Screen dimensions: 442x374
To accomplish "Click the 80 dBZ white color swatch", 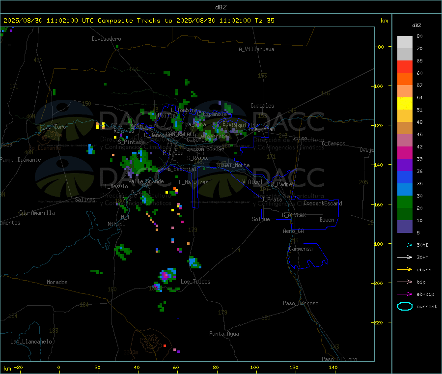I will click(x=405, y=42).
